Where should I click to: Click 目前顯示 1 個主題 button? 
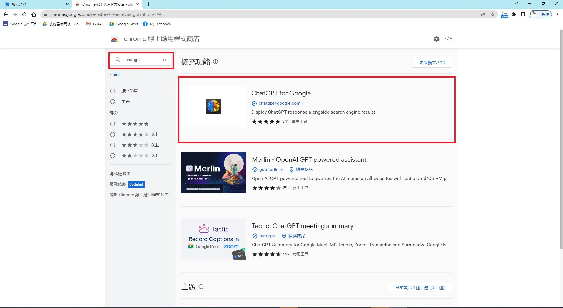pos(420,287)
